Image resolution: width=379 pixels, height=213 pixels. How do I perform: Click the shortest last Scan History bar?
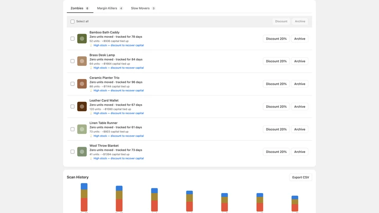[295, 204]
